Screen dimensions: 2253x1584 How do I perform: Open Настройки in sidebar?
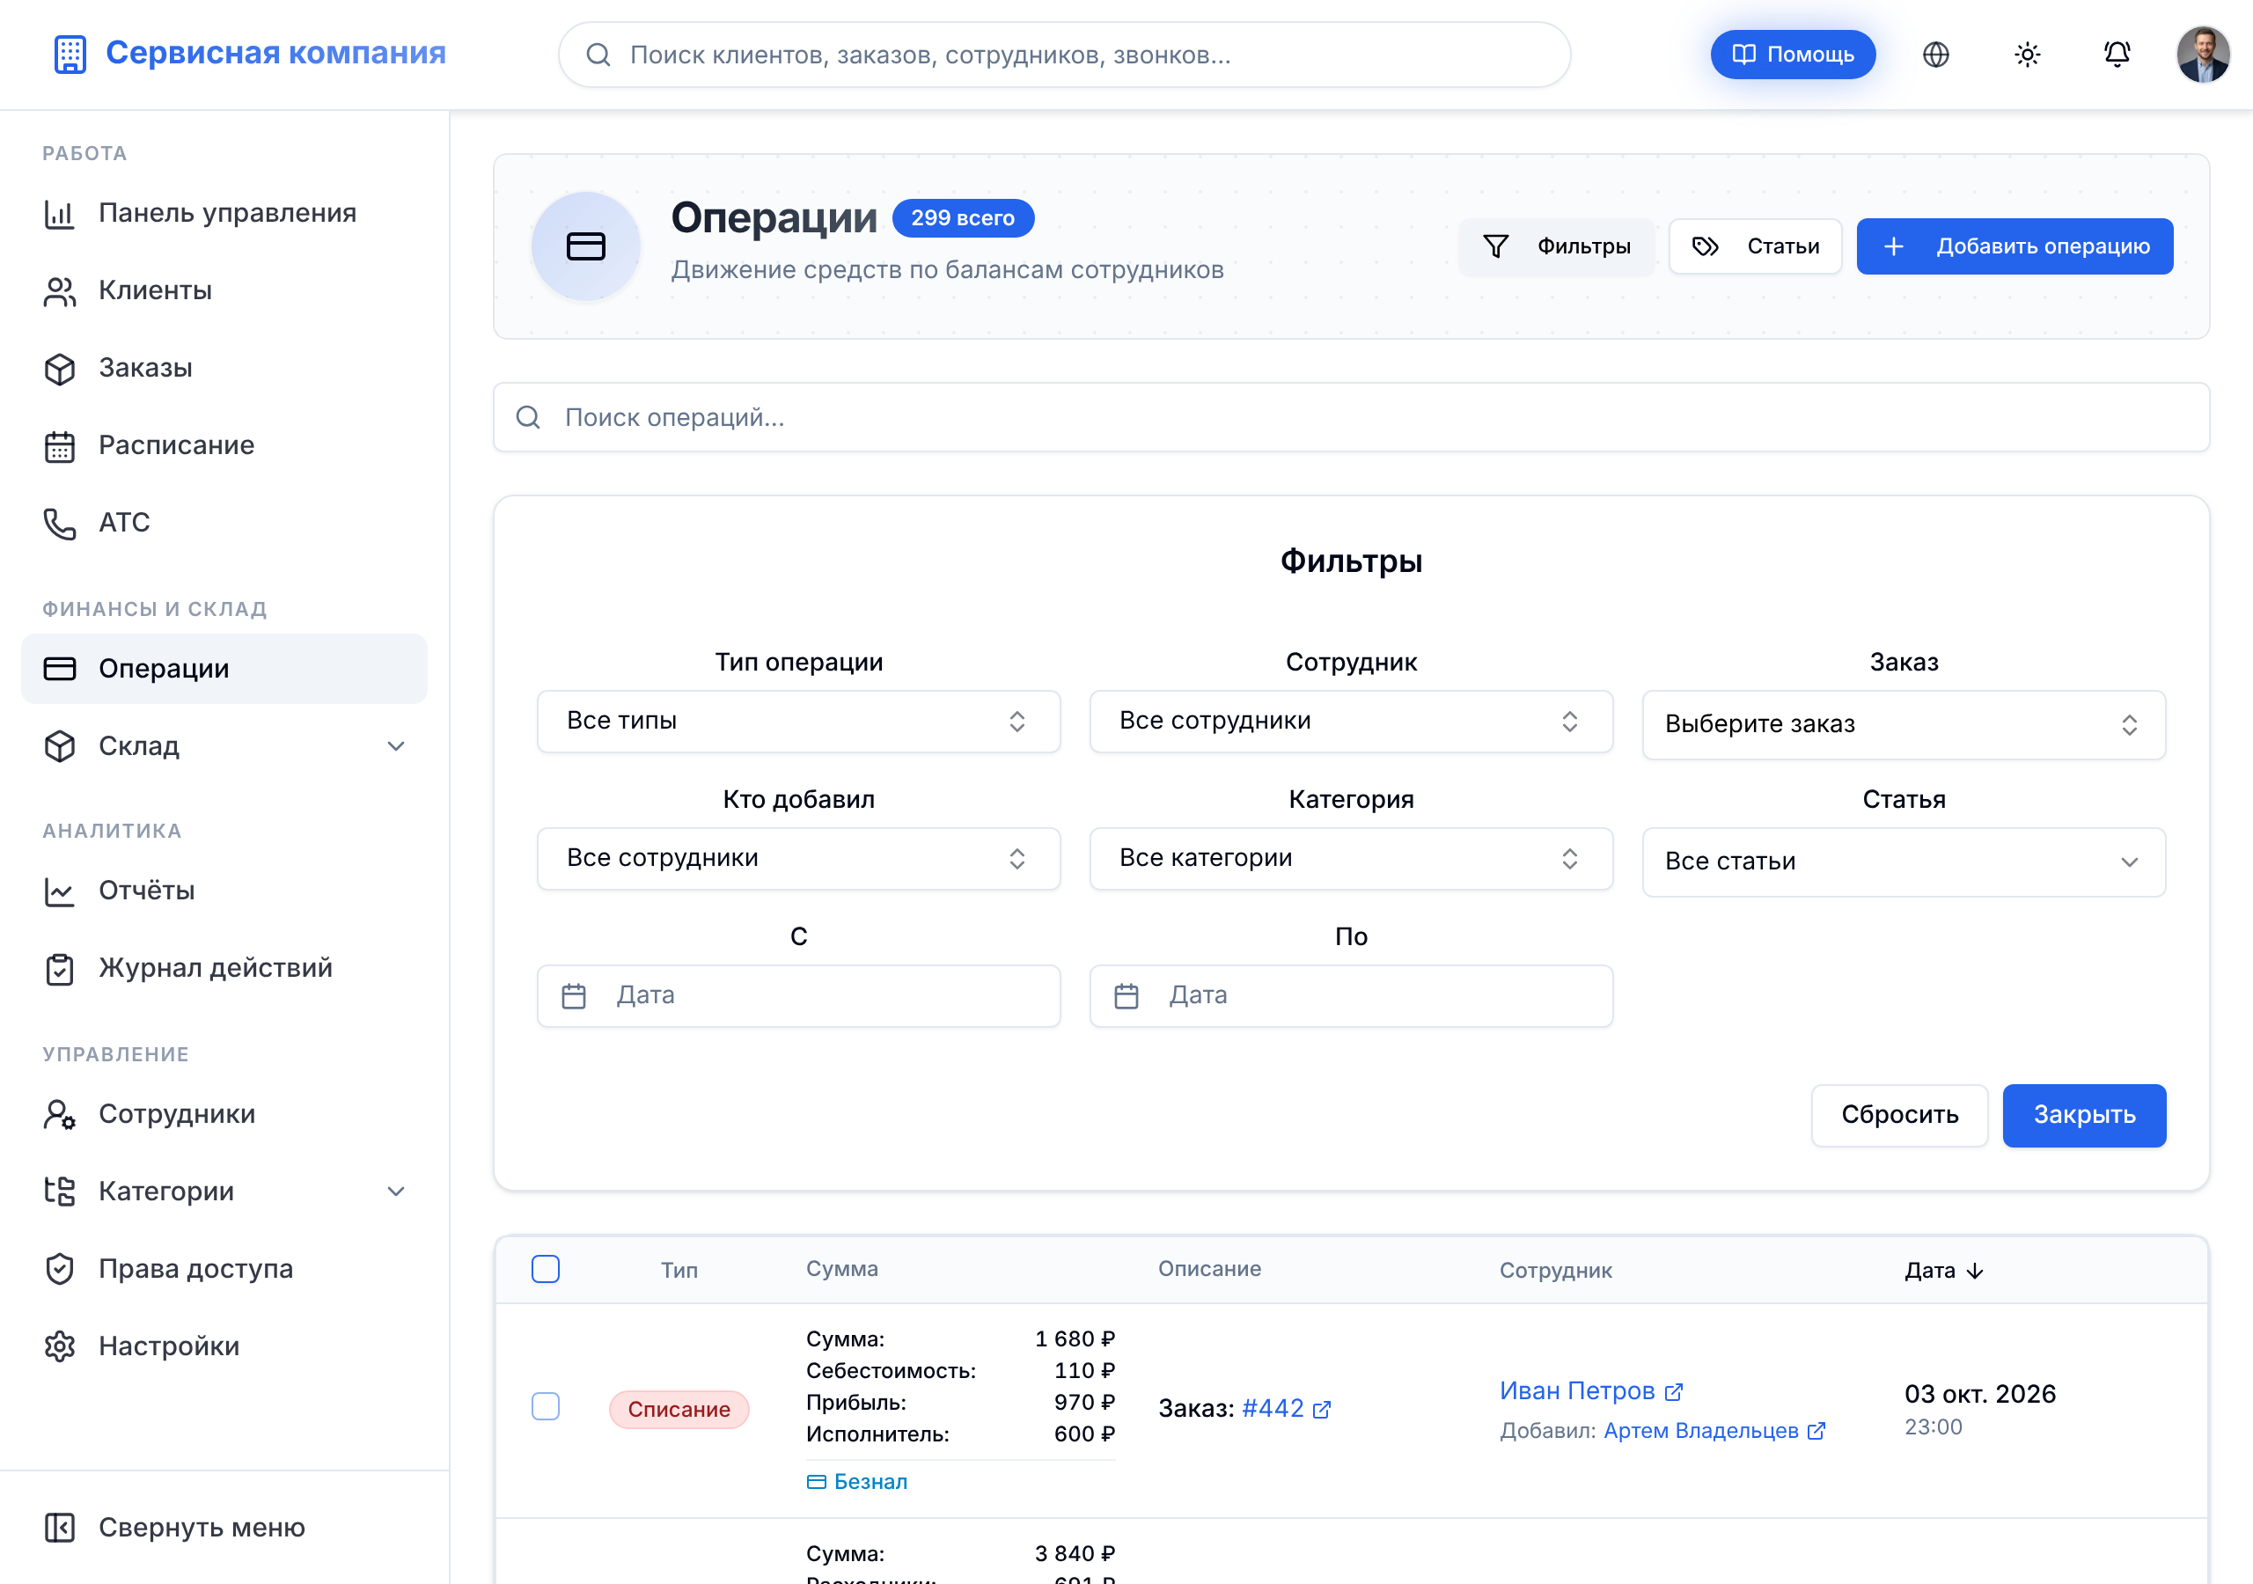[224, 1346]
